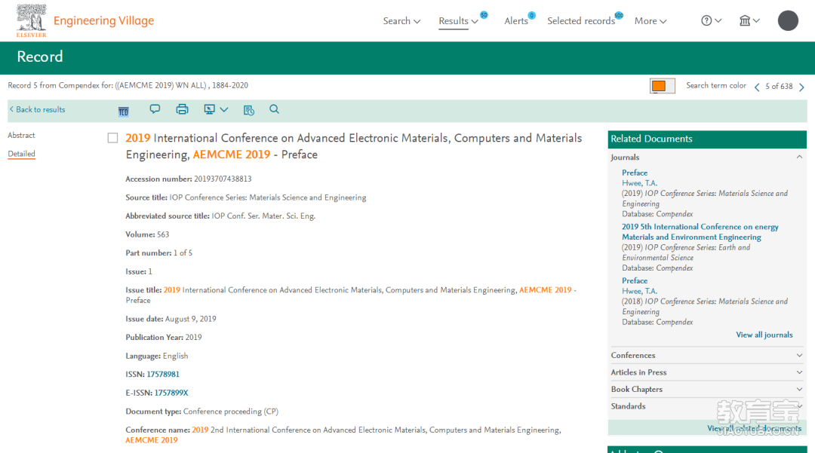Open the More dropdown menu
This screenshot has height=453, width=815.
[x=650, y=21]
